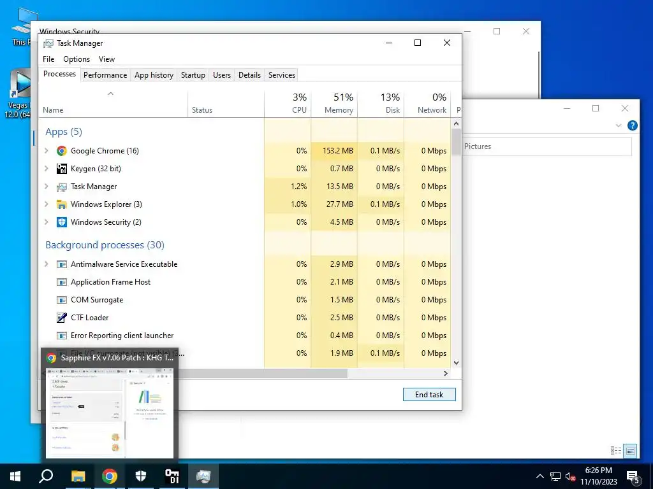Expand Antimalware Service Executable row
This screenshot has height=489, width=653.
[47, 264]
